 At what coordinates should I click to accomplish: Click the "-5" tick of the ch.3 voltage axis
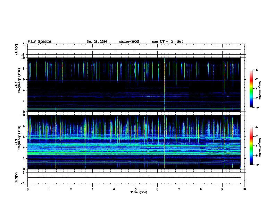pos(23,183)
